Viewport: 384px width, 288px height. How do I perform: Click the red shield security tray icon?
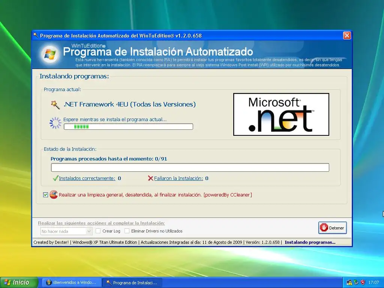tap(363, 282)
